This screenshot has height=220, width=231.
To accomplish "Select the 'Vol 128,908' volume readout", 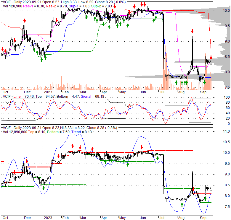I will click(x=12, y=6).
